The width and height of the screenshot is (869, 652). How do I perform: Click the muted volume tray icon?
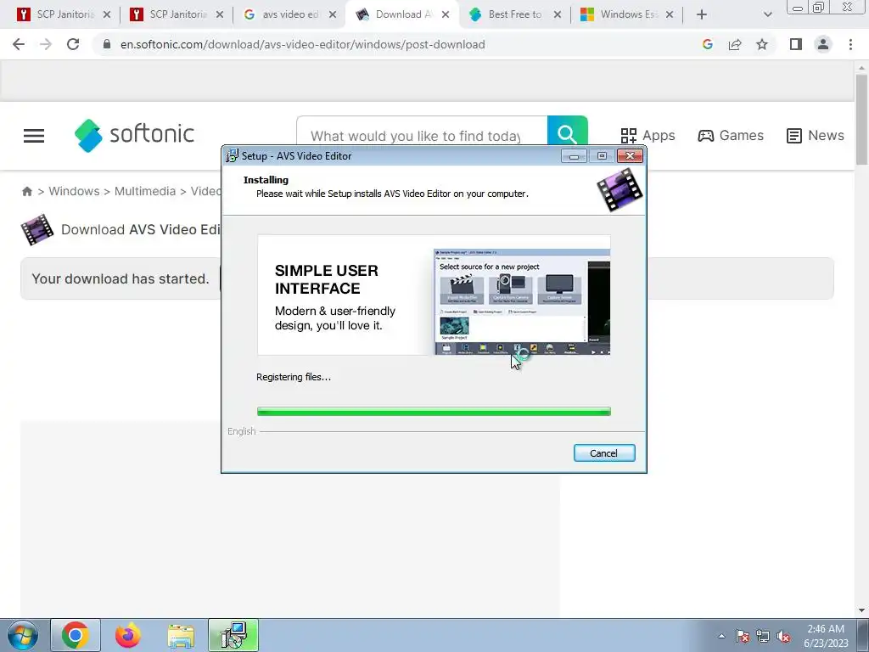click(783, 637)
